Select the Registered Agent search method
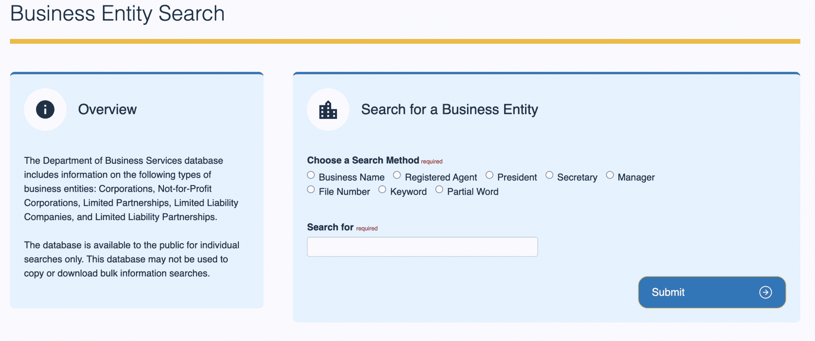 tap(397, 175)
